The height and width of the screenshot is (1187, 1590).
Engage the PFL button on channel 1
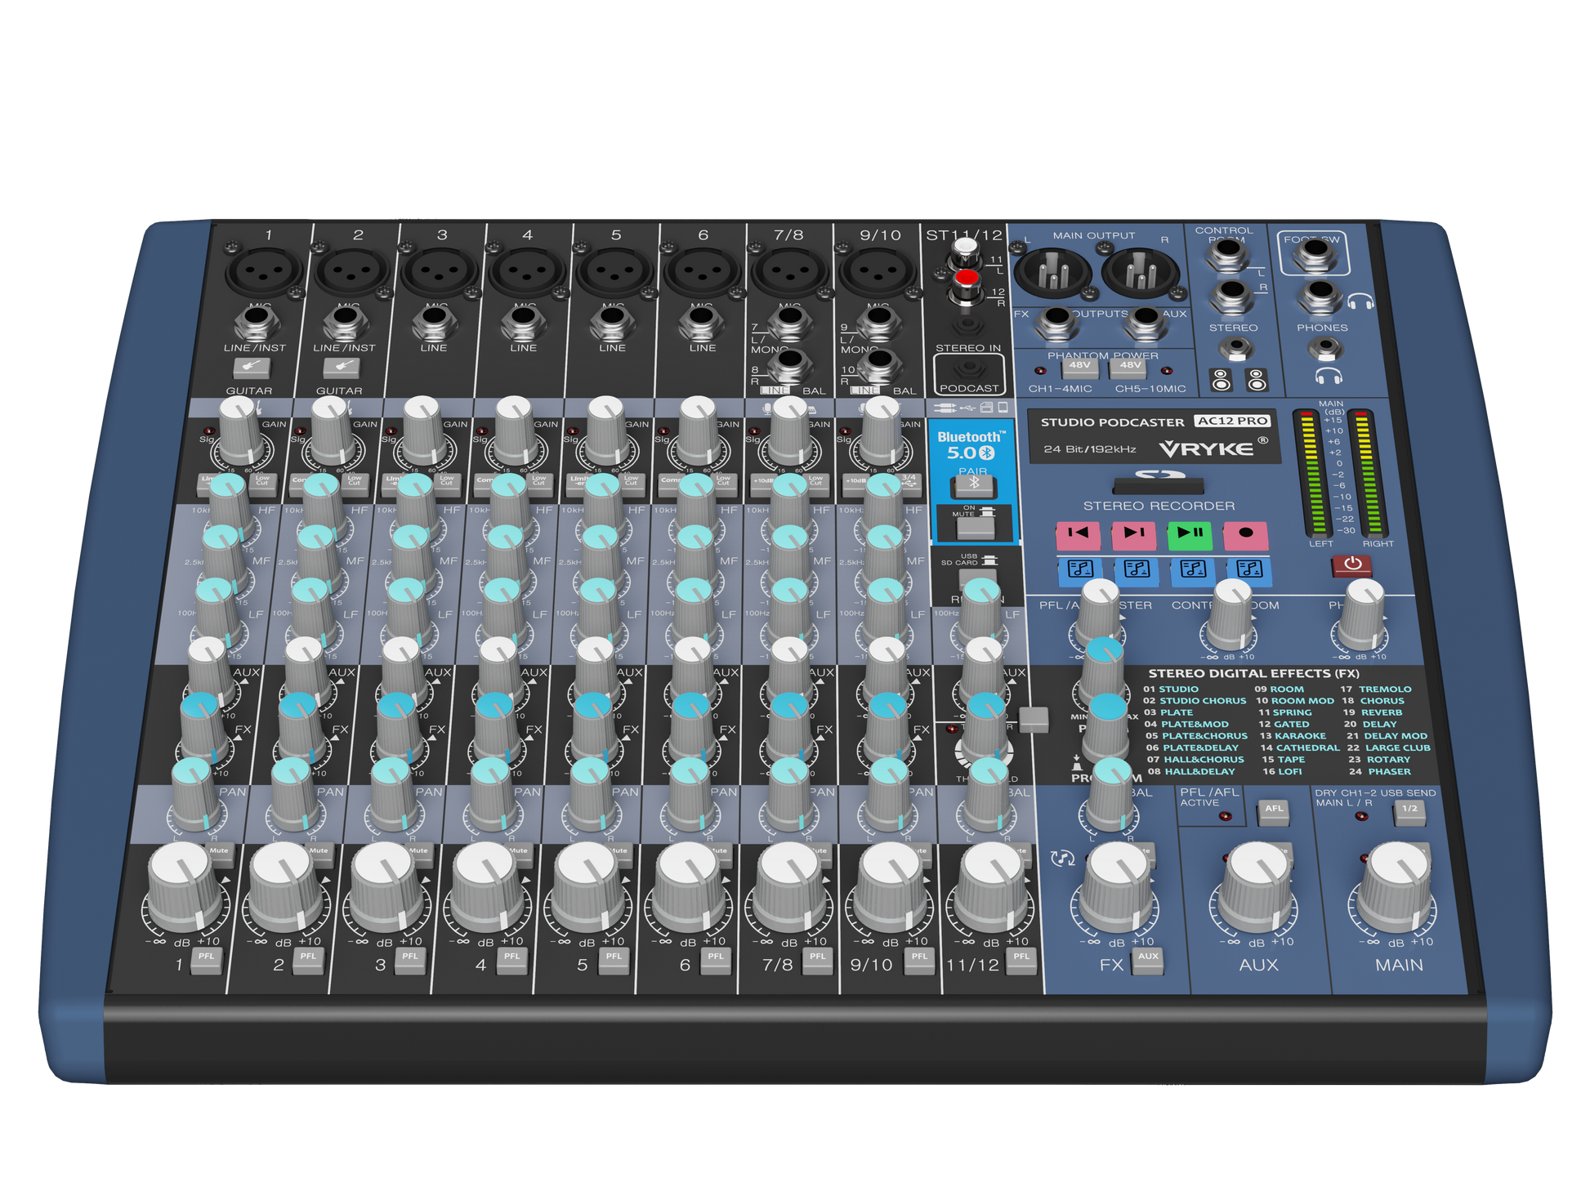pyautogui.click(x=207, y=960)
